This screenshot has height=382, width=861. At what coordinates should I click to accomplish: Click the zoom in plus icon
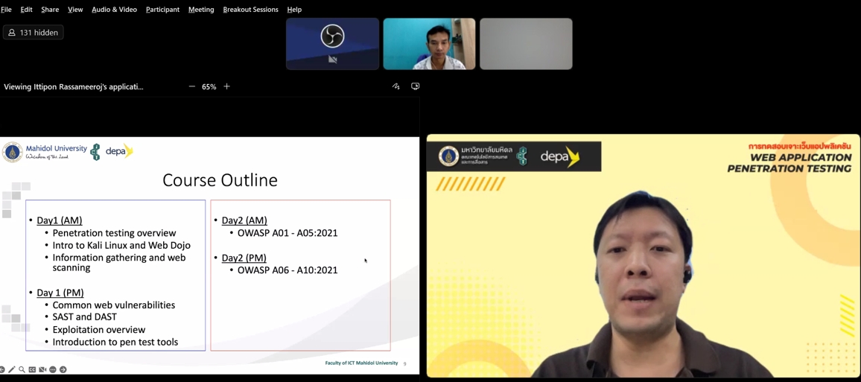(227, 86)
